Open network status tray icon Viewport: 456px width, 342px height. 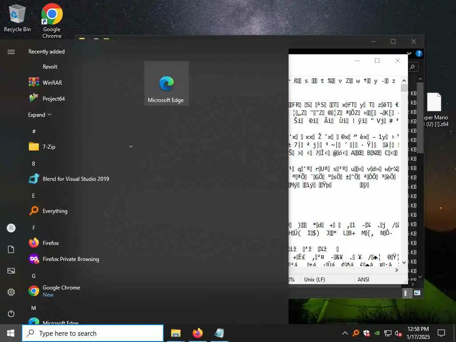point(388,333)
